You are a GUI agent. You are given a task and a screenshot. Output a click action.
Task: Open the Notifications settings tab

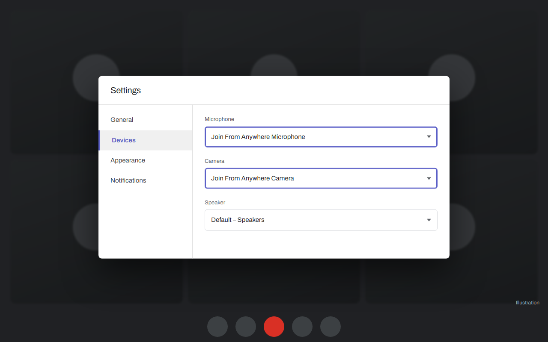tap(146, 180)
